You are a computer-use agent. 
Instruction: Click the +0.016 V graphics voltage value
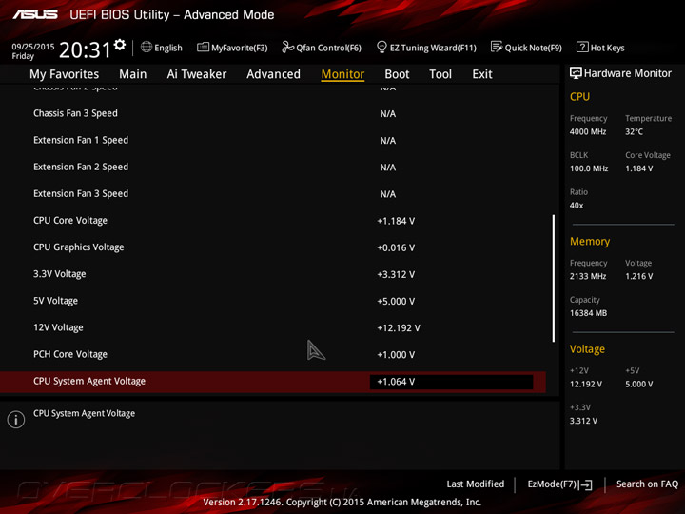click(396, 247)
